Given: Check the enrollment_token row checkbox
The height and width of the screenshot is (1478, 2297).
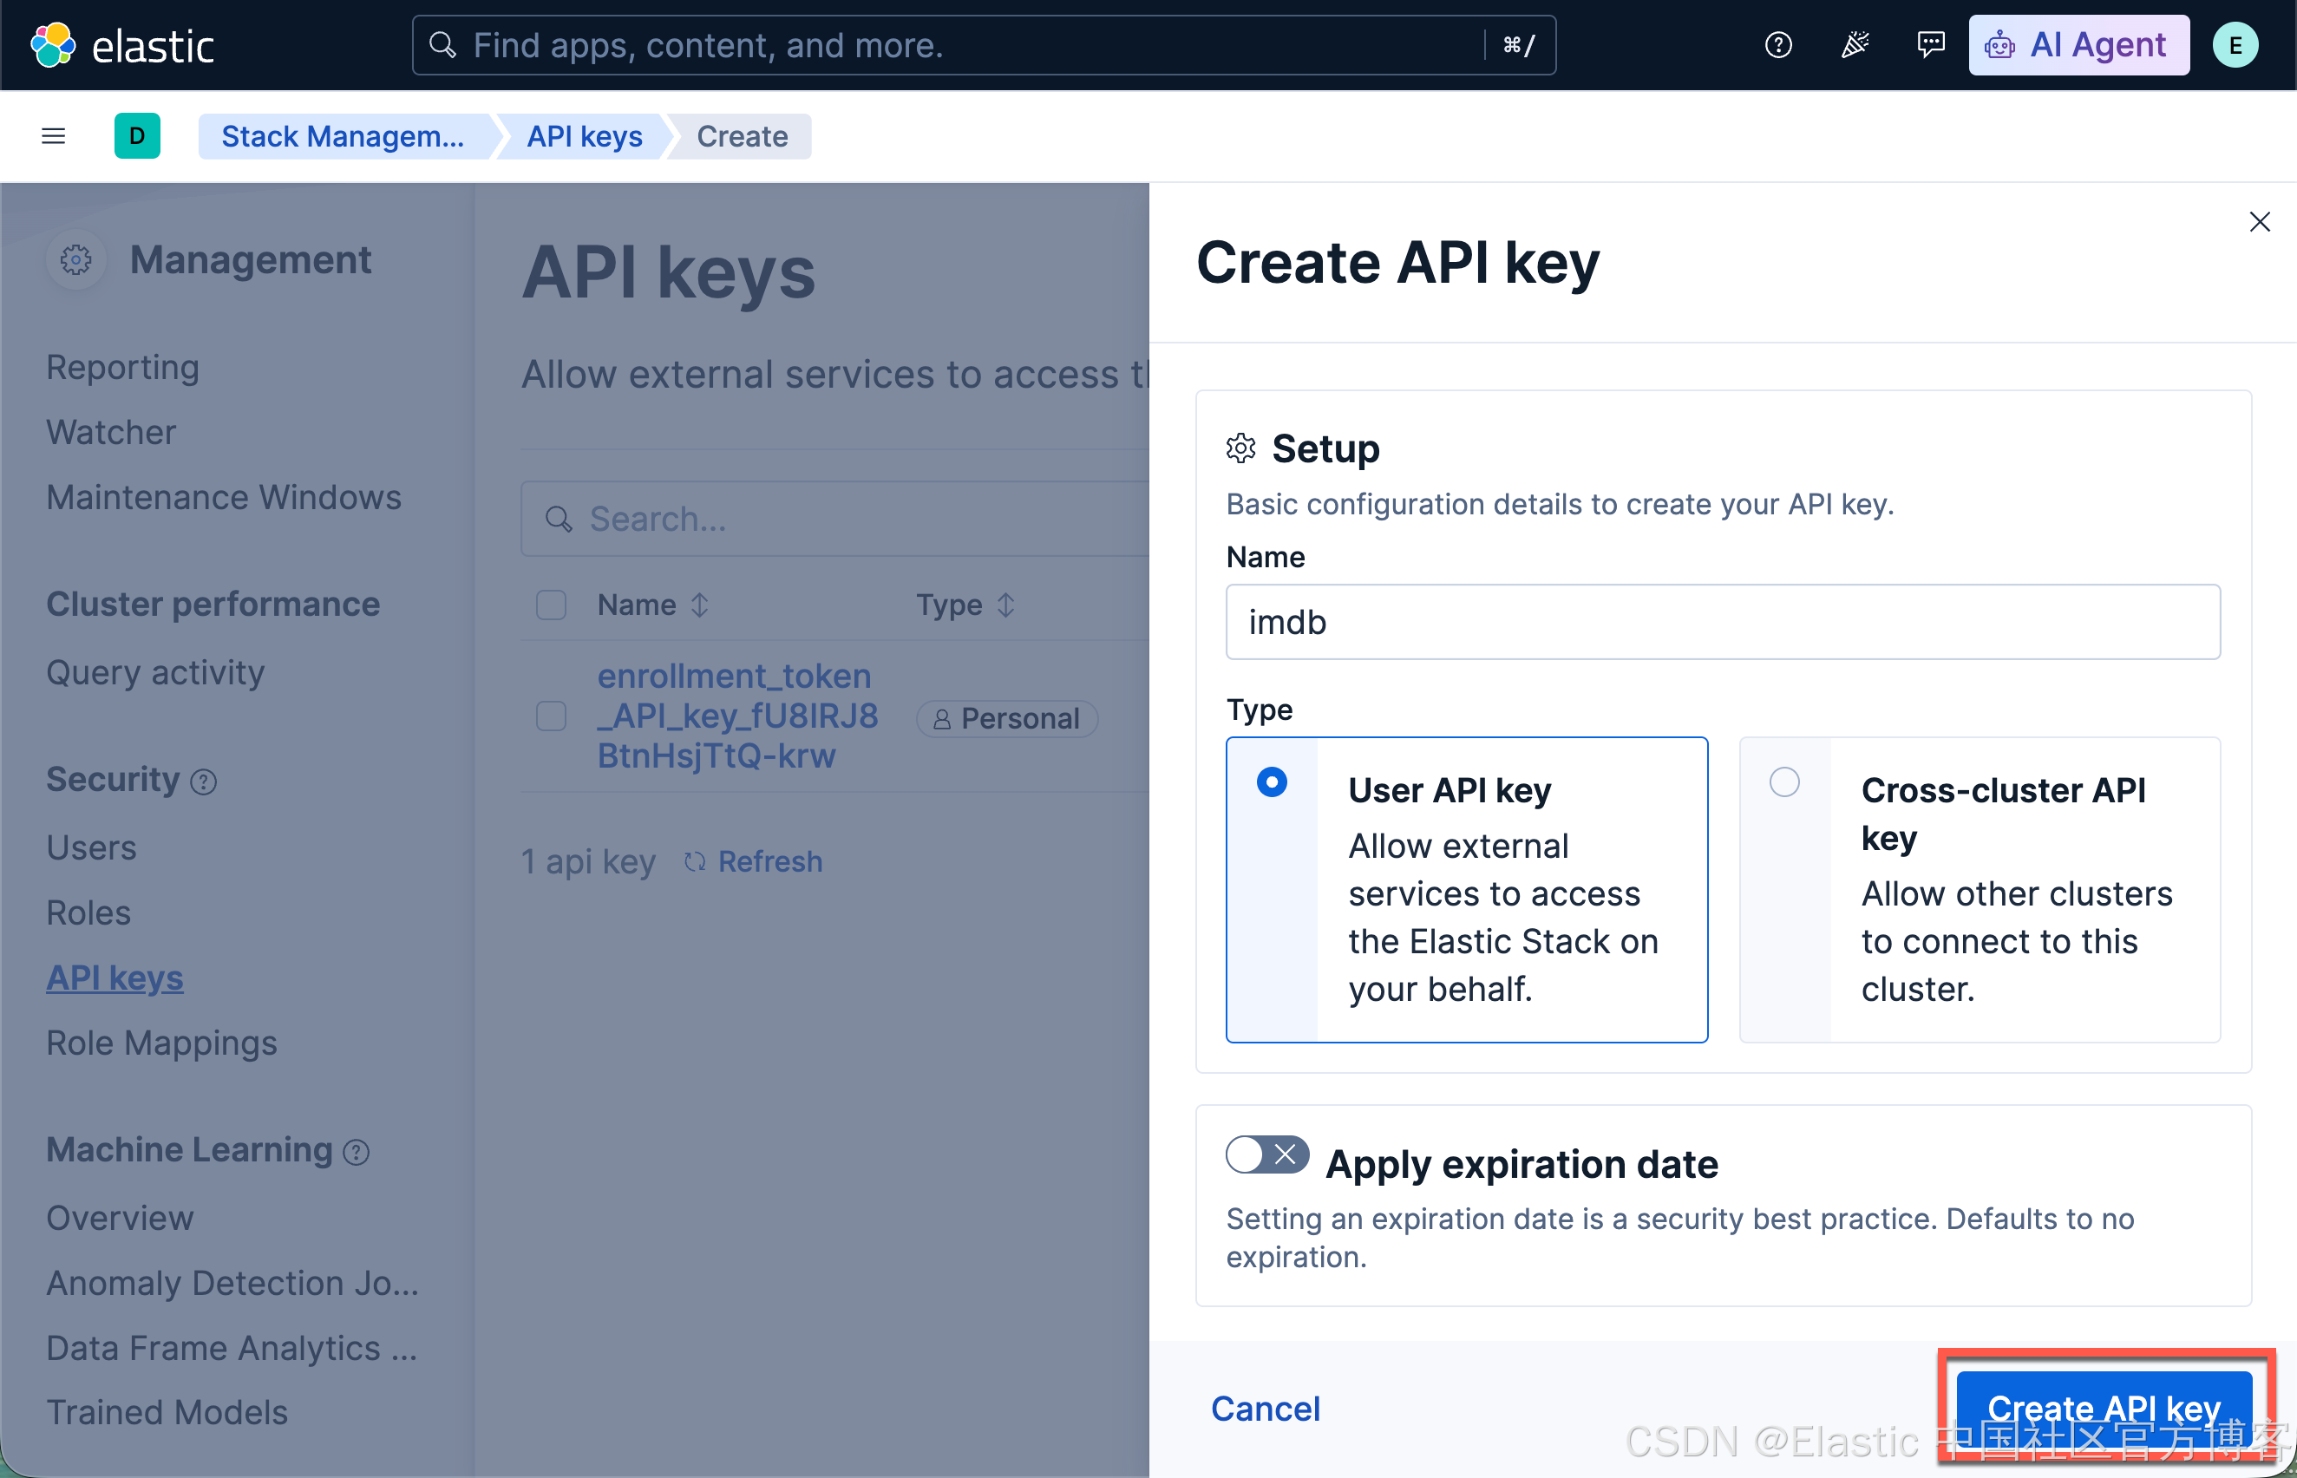Looking at the screenshot, I should click(551, 717).
